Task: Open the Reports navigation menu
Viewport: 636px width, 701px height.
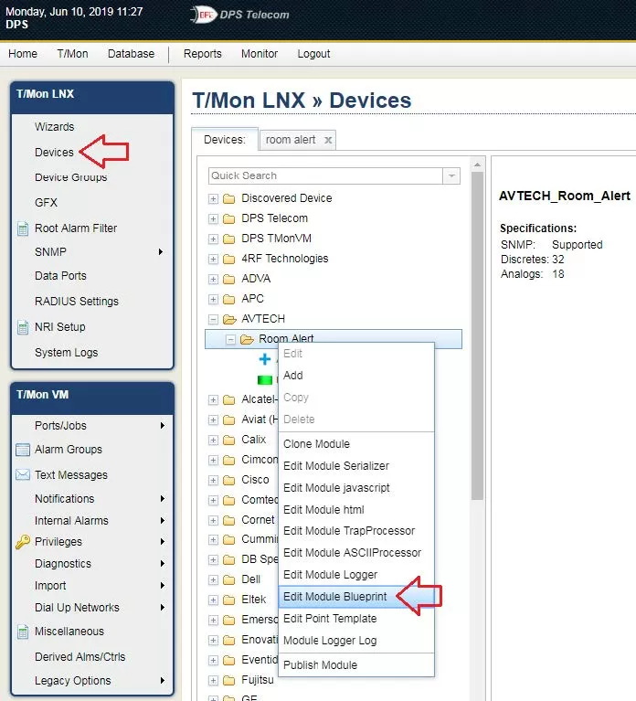Action: click(203, 54)
